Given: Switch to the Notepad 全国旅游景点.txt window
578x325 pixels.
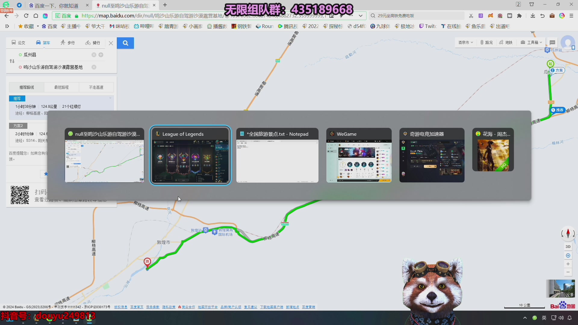Looking at the screenshot, I should [277, 155].
